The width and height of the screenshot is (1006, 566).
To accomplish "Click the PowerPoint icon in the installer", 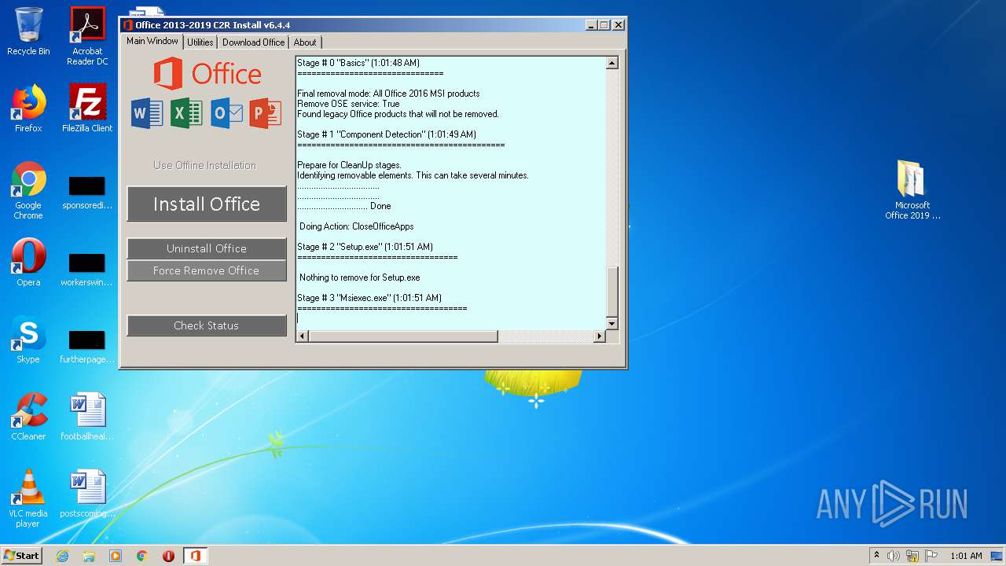I will 266,114.
